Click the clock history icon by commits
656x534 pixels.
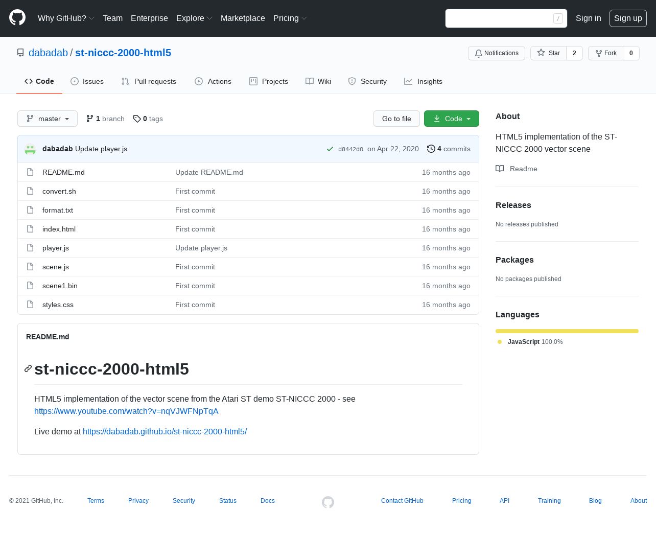coord(431,149)
